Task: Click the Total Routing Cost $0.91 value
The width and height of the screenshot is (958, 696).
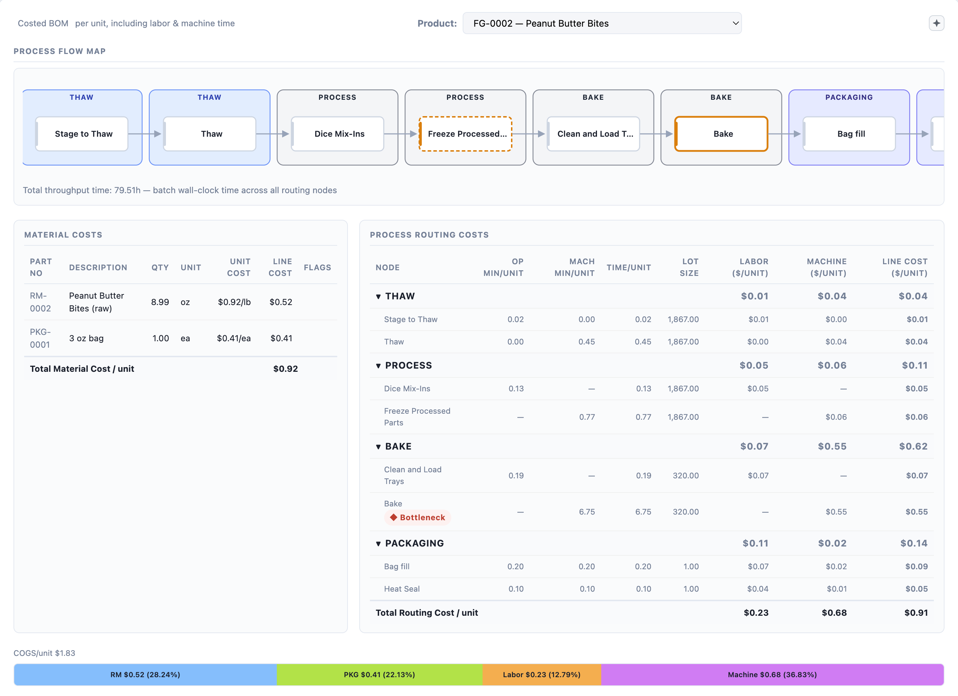Action: [916, 613]
